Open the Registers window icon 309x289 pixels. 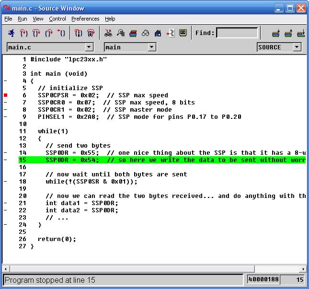point(108,33)
